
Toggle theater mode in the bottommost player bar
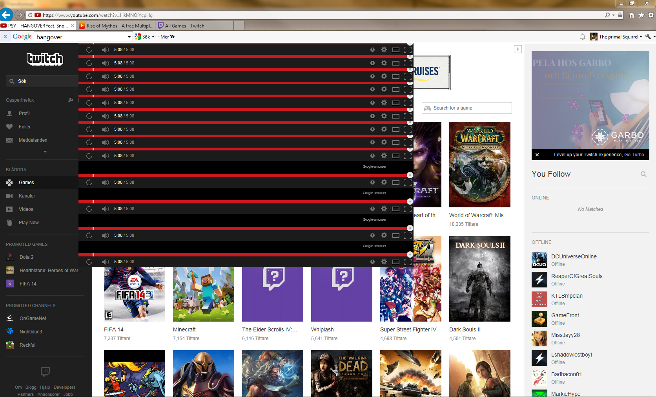click(396, 262)
